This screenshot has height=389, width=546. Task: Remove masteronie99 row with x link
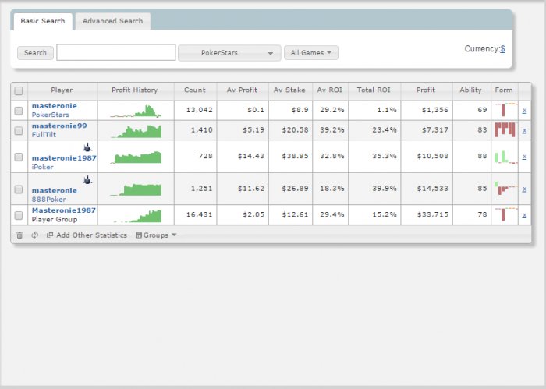point(524,130)
